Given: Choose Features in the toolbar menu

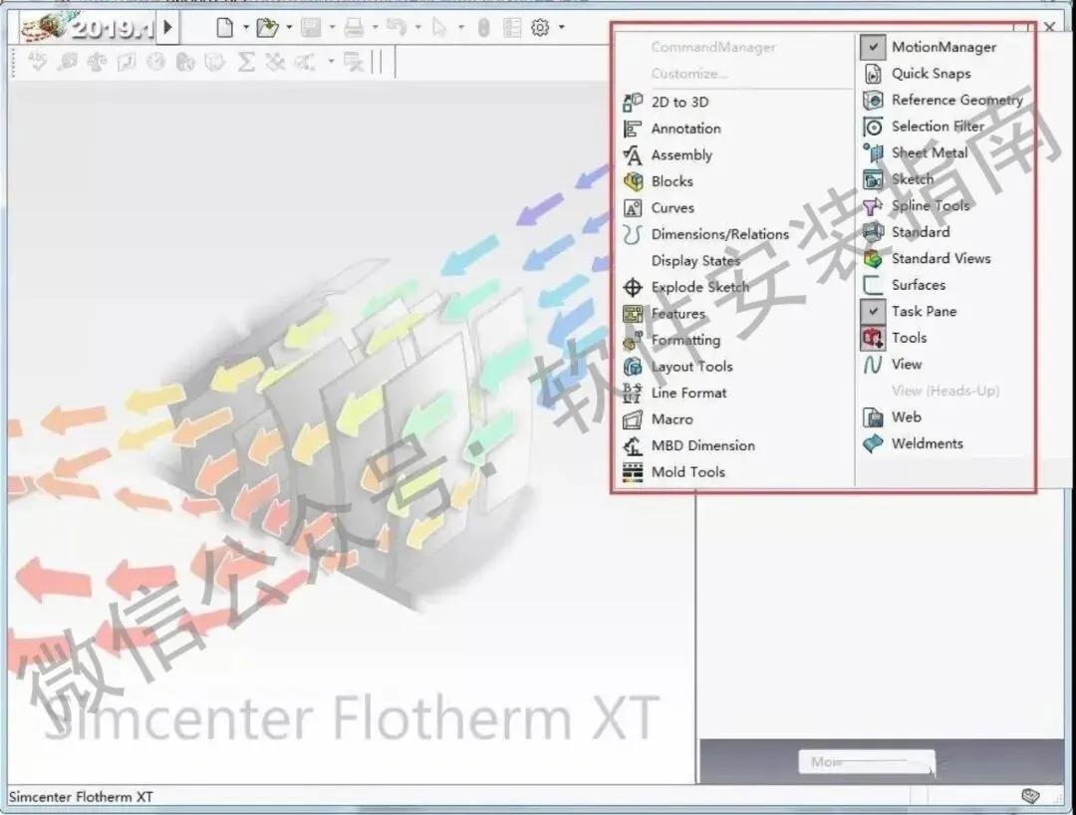Looking at the screenshot, I should click(678, 314).
